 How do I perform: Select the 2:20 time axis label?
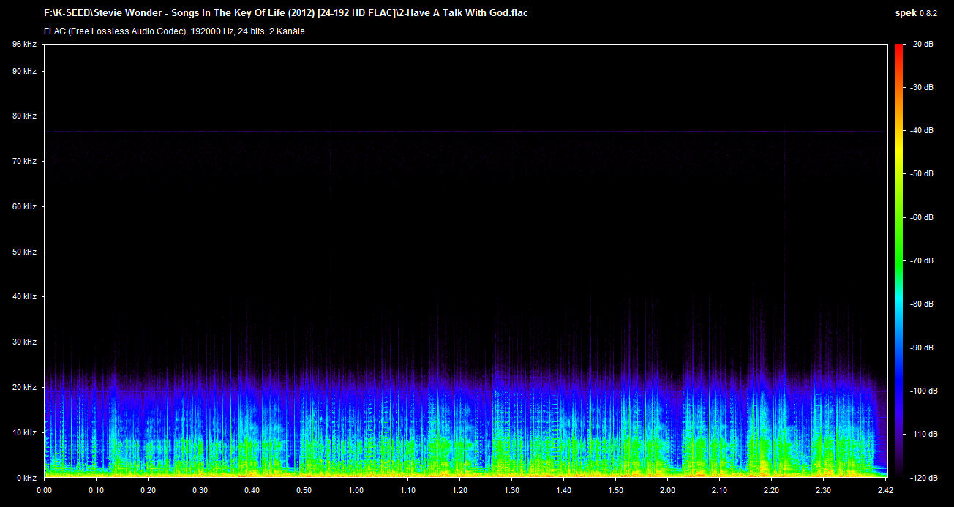point(771,490)
